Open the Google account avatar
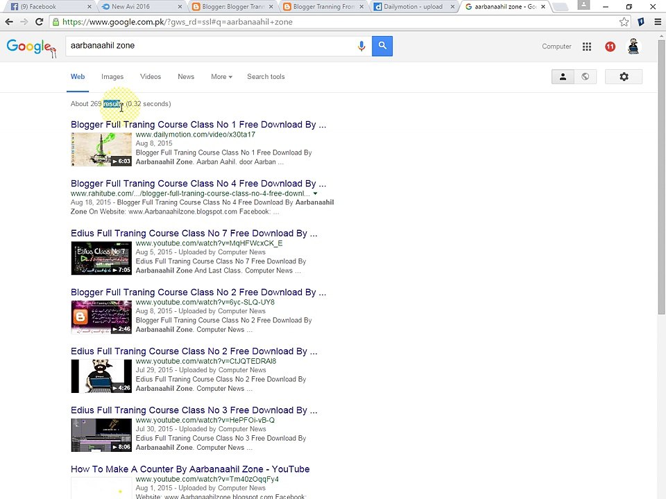Screen dimensions: 666x499 (x=633, y=46)
